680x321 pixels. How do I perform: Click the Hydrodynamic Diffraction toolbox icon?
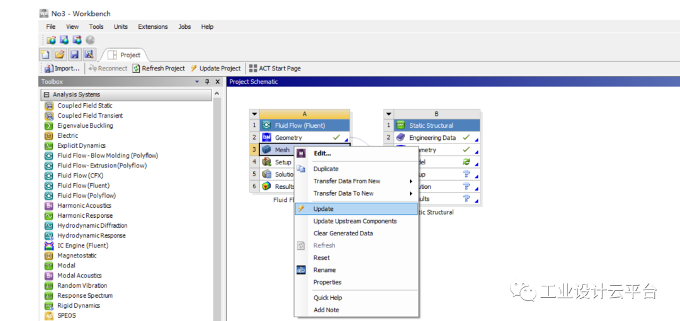click(x=49, y=225)
